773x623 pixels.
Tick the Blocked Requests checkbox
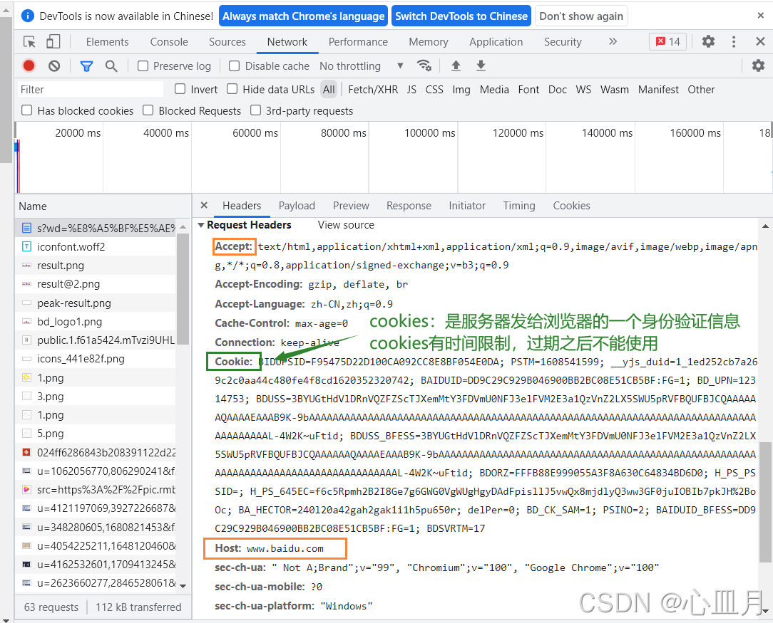coord(148,110)
